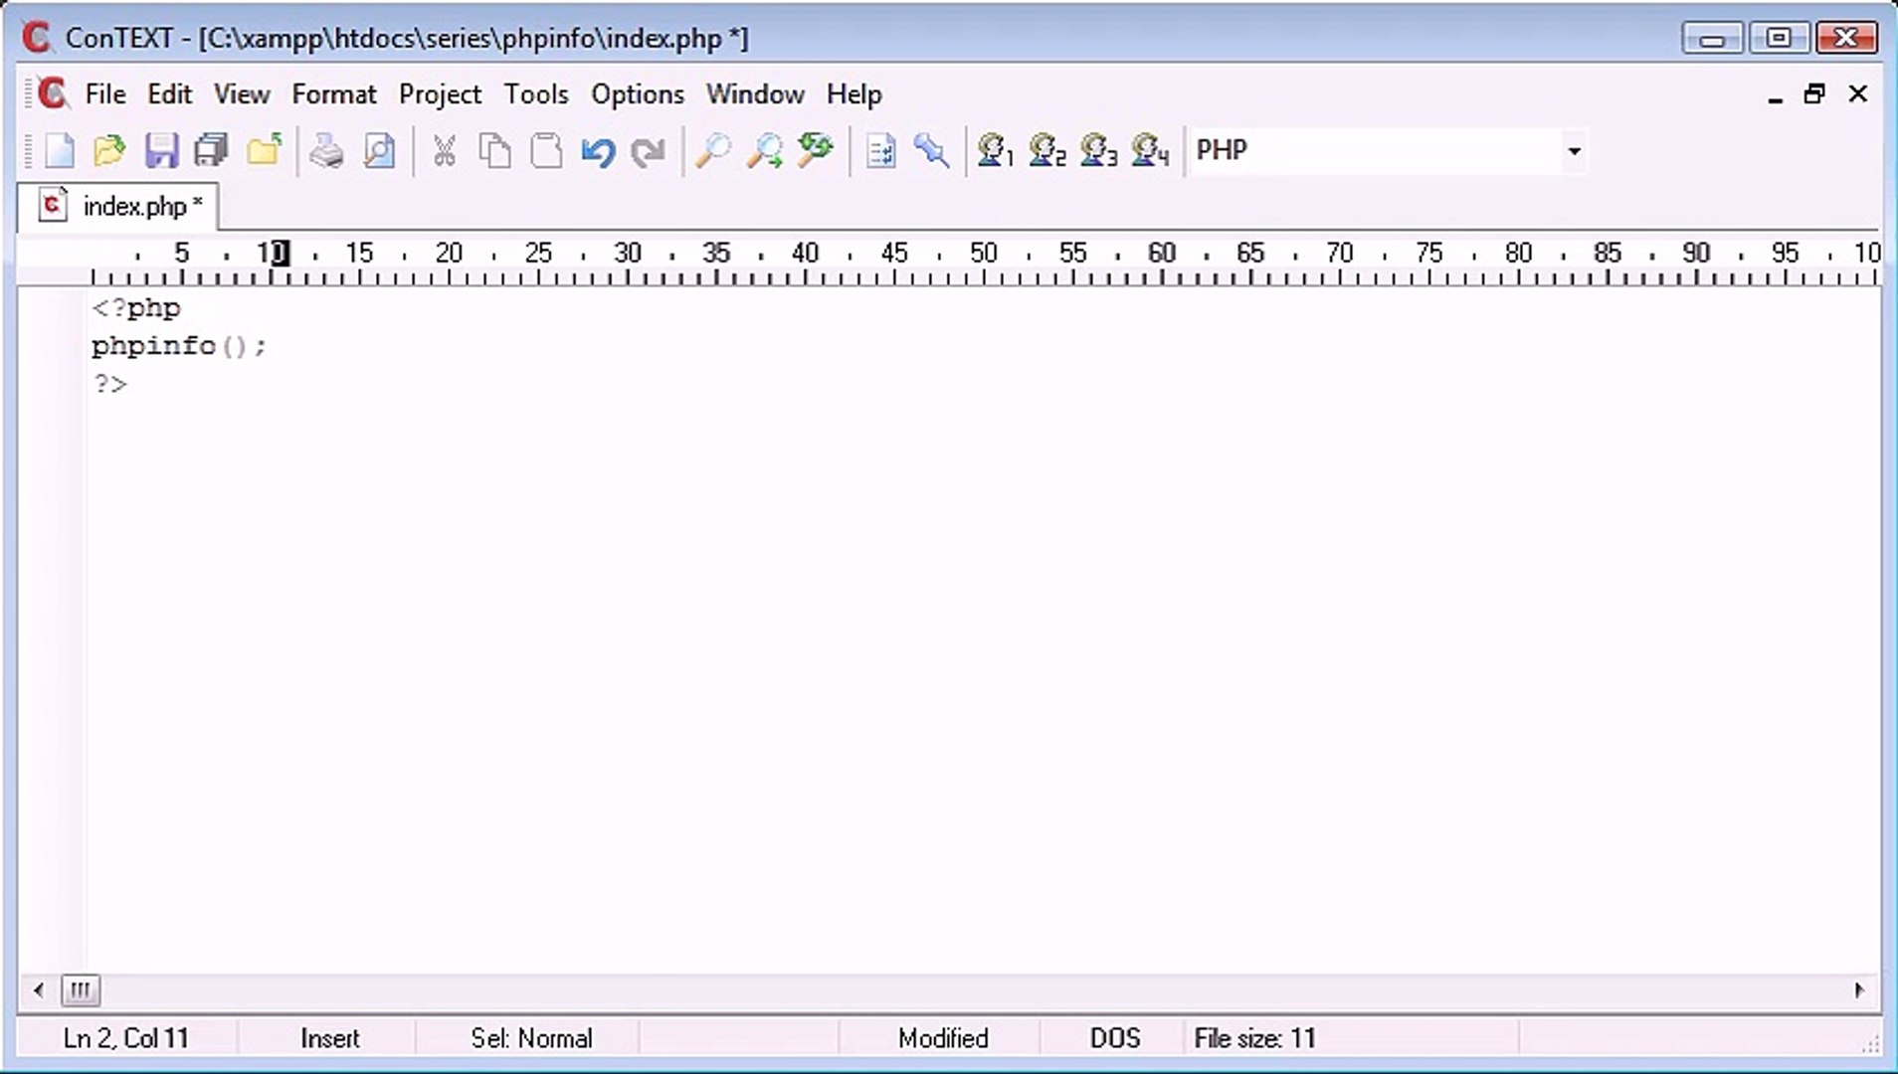Click the horizontal scrollbar right arrow
1898x1074 pixels.
[x=1859, y=990]
